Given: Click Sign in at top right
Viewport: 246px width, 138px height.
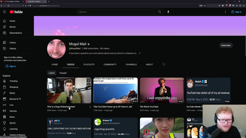Looking at the screenshot, I should (236, 12).
